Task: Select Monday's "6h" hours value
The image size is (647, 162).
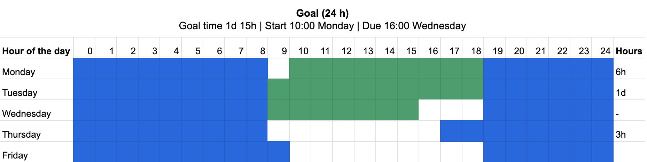Action: (x=621, y=72)
